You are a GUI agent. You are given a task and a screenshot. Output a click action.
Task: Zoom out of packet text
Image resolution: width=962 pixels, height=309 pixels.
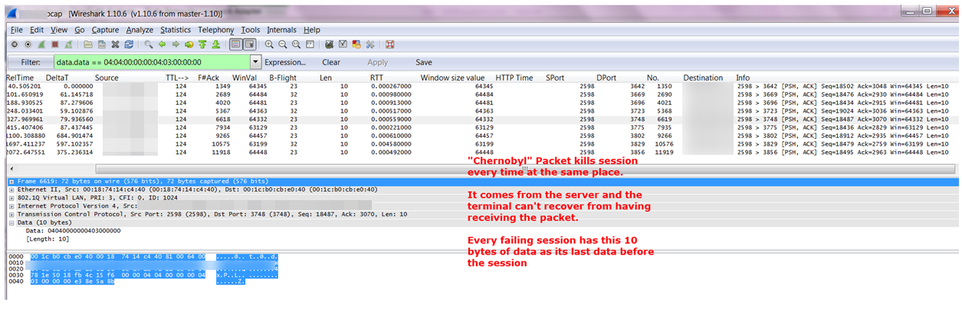click(x=283, y=44)
